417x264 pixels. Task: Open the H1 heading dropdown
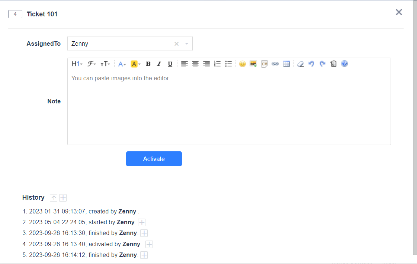click(x=77, y=64)
